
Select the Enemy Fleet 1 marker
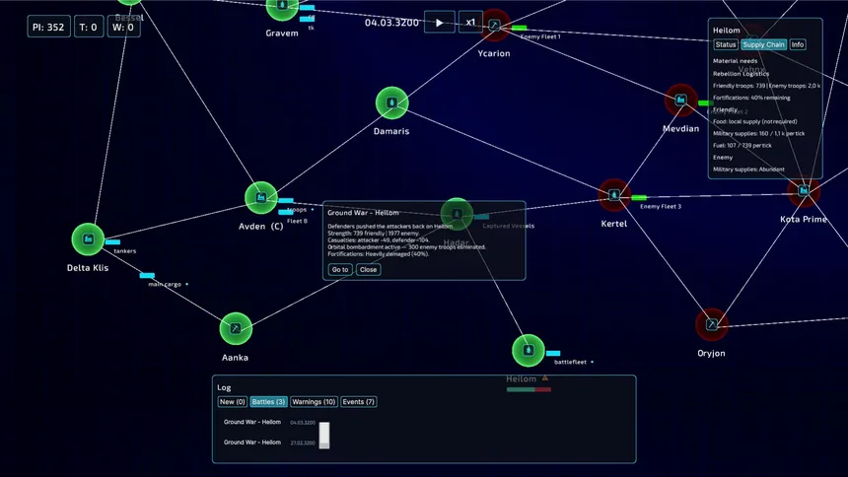click(519, 28)
